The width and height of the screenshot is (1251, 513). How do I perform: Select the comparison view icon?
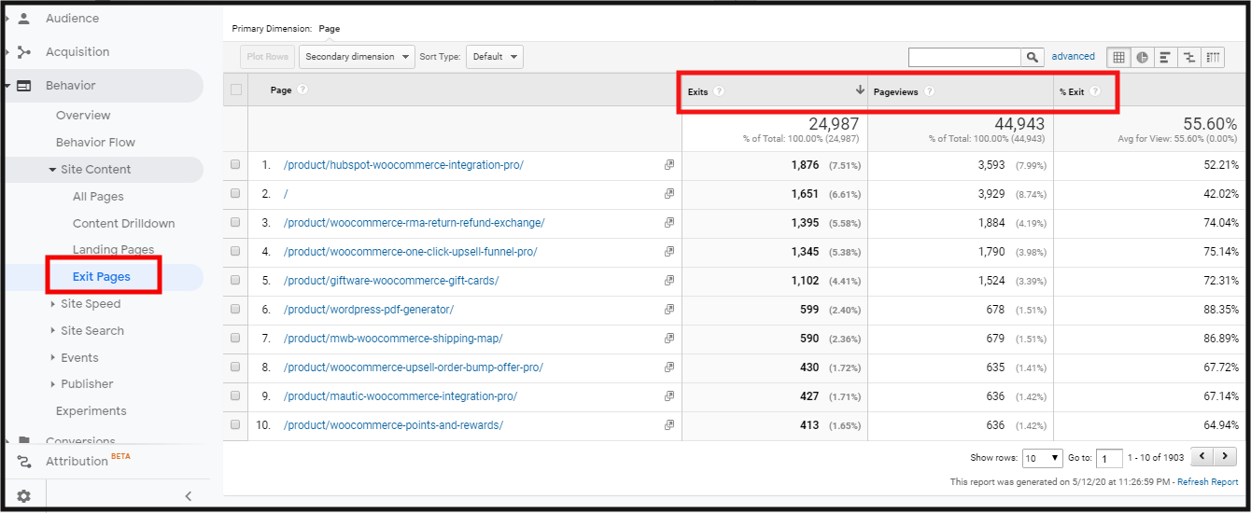(1188, 57)
